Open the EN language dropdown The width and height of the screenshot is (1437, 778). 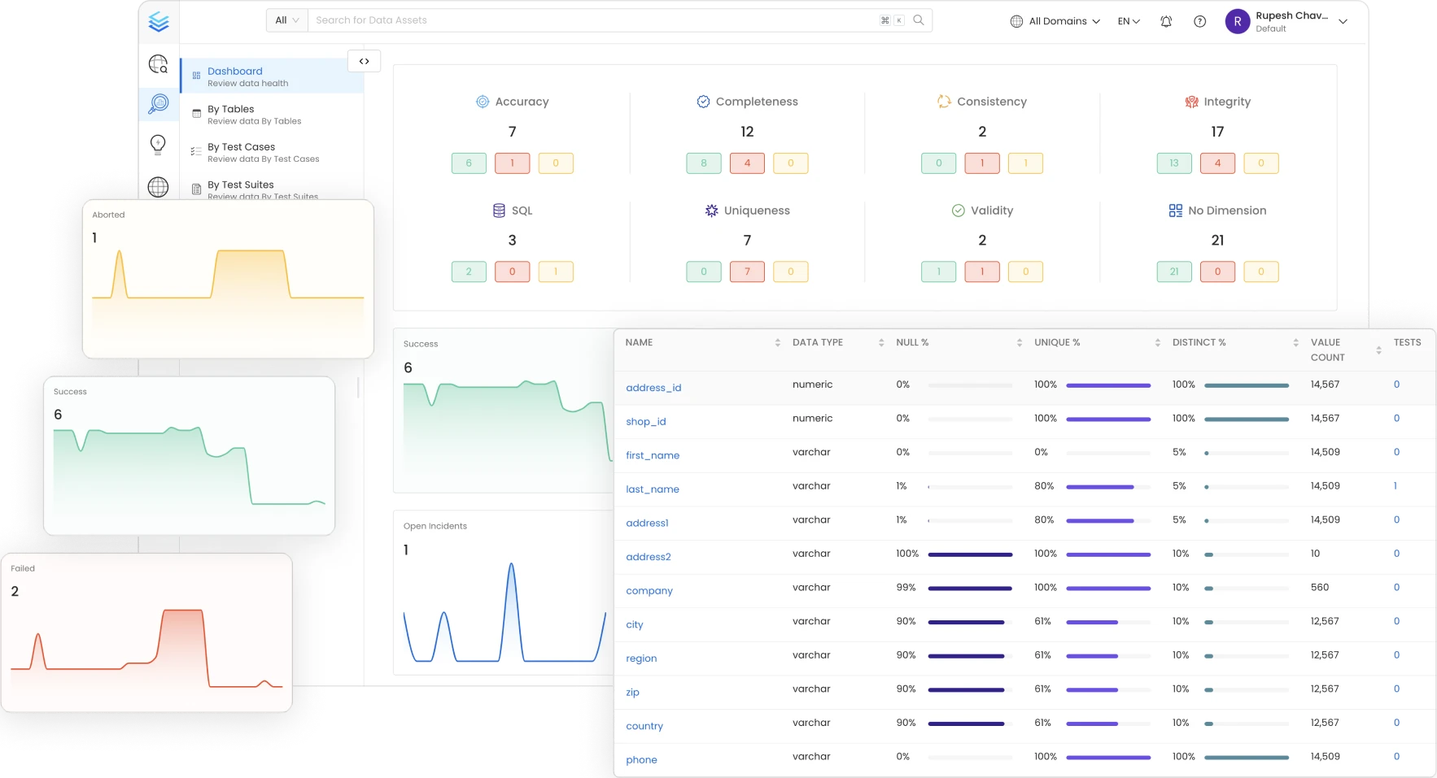[1129, 21]
